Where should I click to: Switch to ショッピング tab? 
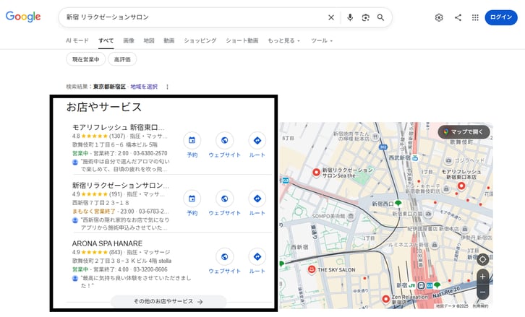click(200, 40)
